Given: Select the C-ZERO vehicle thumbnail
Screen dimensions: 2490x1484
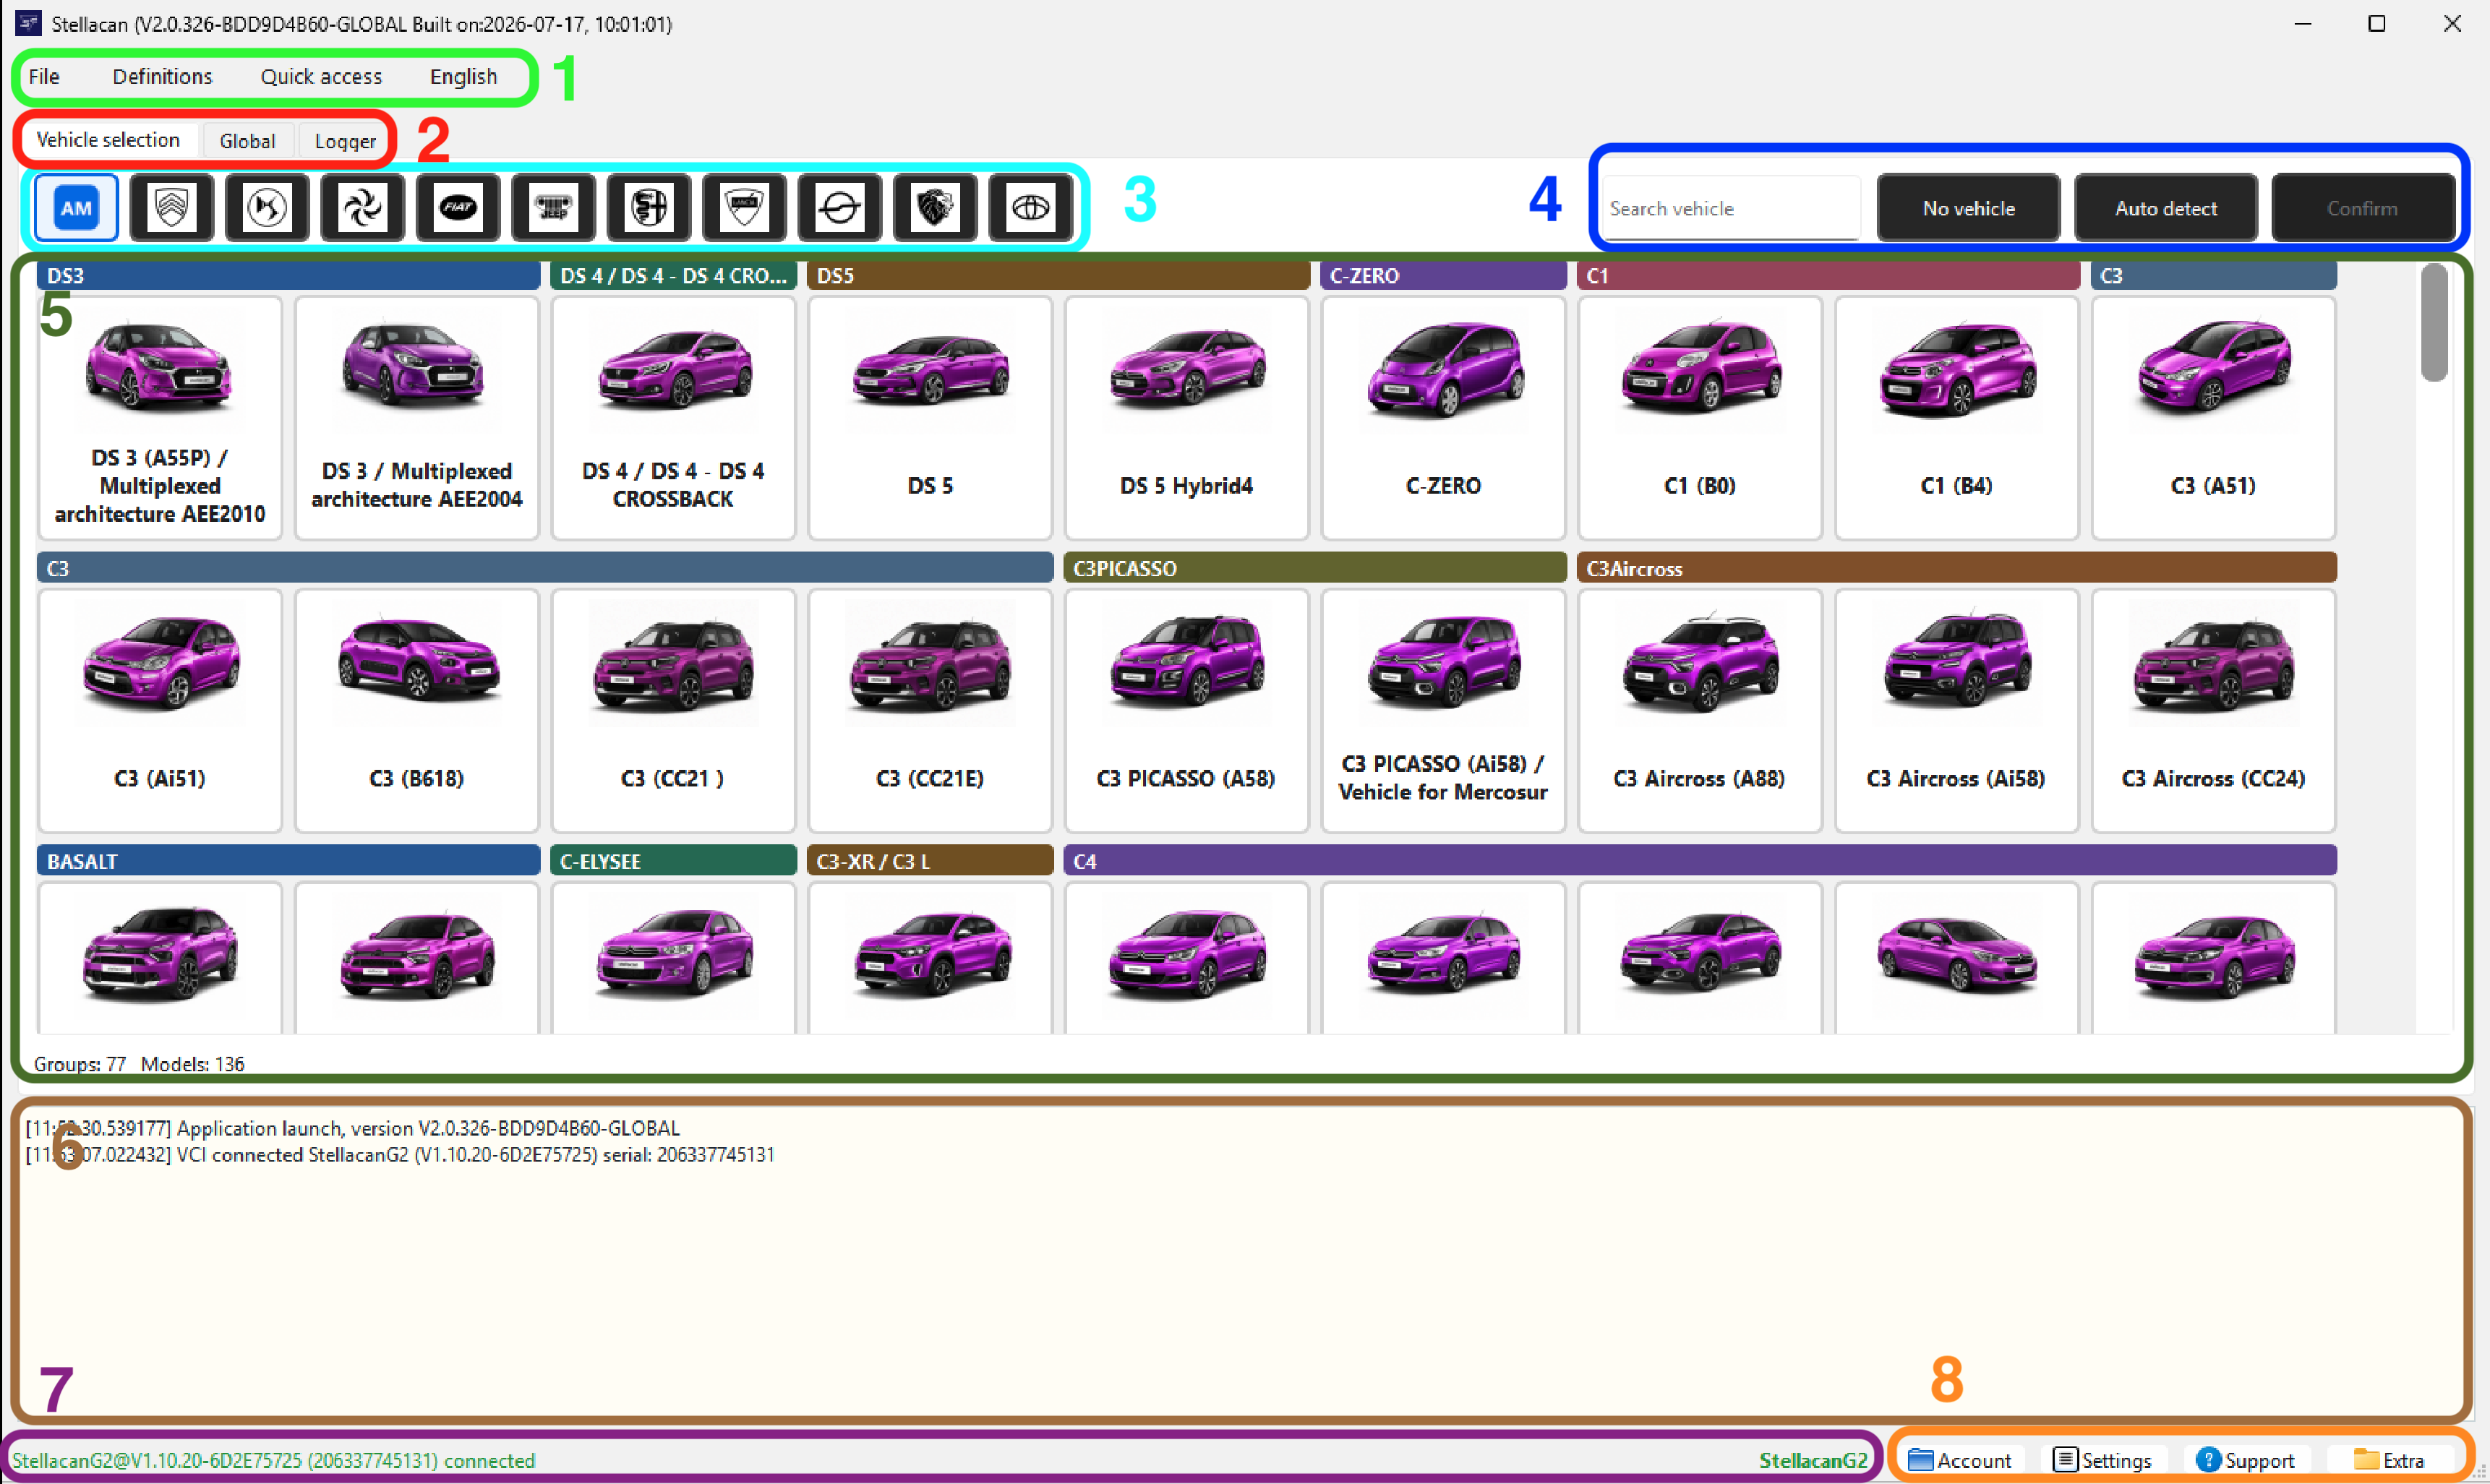Looking at the screenshot, I should (x=1443, y=418).
